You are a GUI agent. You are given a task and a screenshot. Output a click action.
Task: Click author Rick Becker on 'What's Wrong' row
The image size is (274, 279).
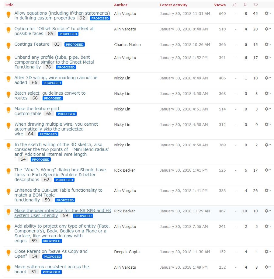(124, 170)
